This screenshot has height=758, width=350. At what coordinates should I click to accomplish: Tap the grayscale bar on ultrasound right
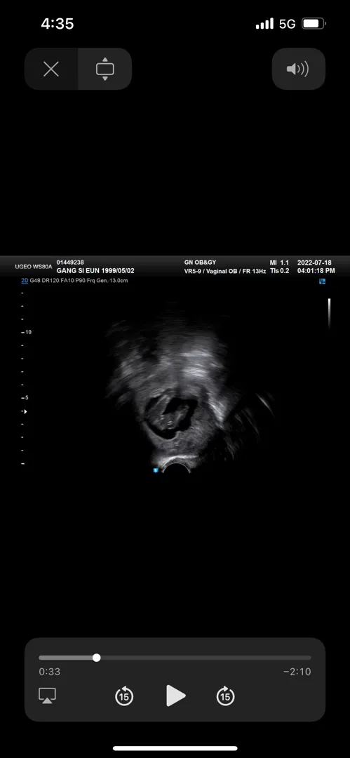[x=329, y=314]
